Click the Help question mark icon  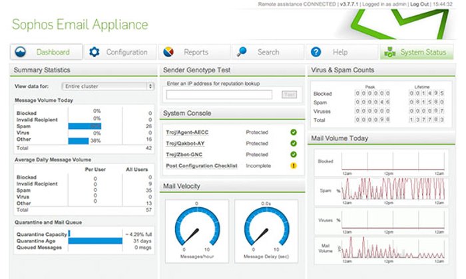(316, 52)
